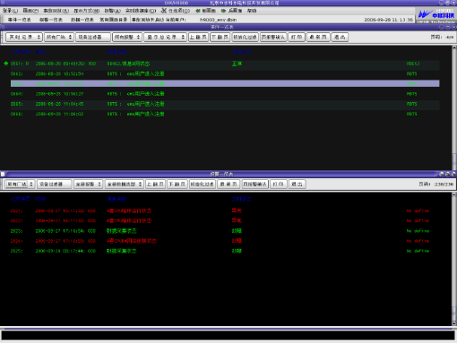The width and height of the screenshot is (457, 343).
Task: Click the message input bar at the bottom
Action: [x=228, y=335]
